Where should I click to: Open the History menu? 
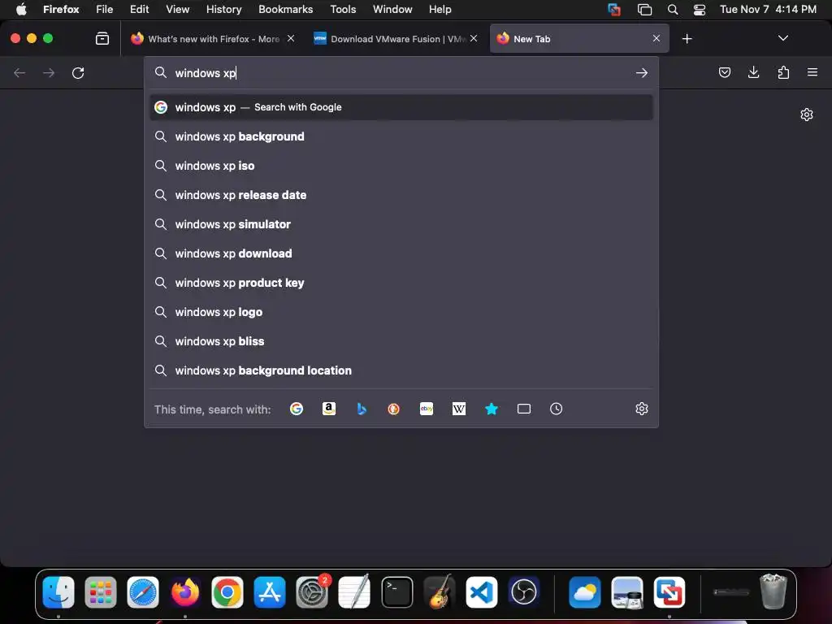point(224,9)
